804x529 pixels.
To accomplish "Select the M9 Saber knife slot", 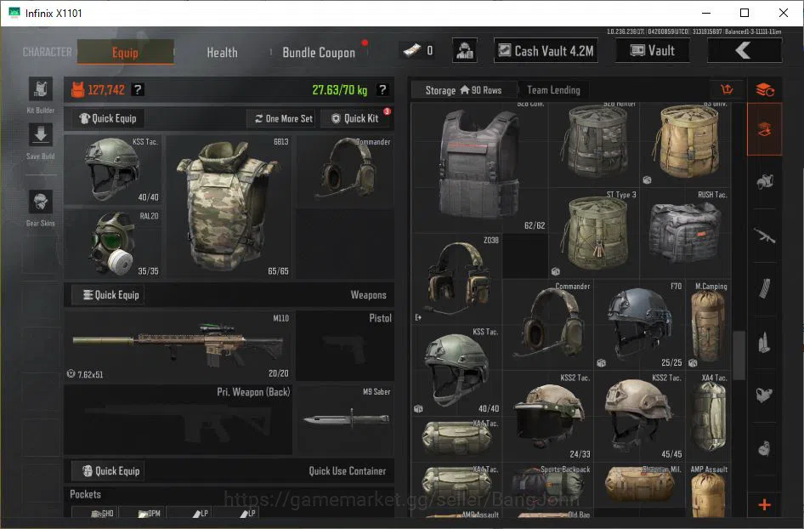I will 345,419.
